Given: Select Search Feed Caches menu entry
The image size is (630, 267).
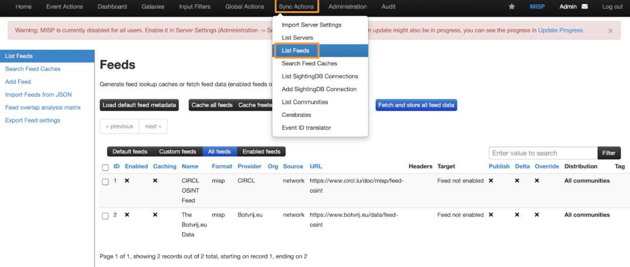Looking at the screenshot, I should coord(309,63).
